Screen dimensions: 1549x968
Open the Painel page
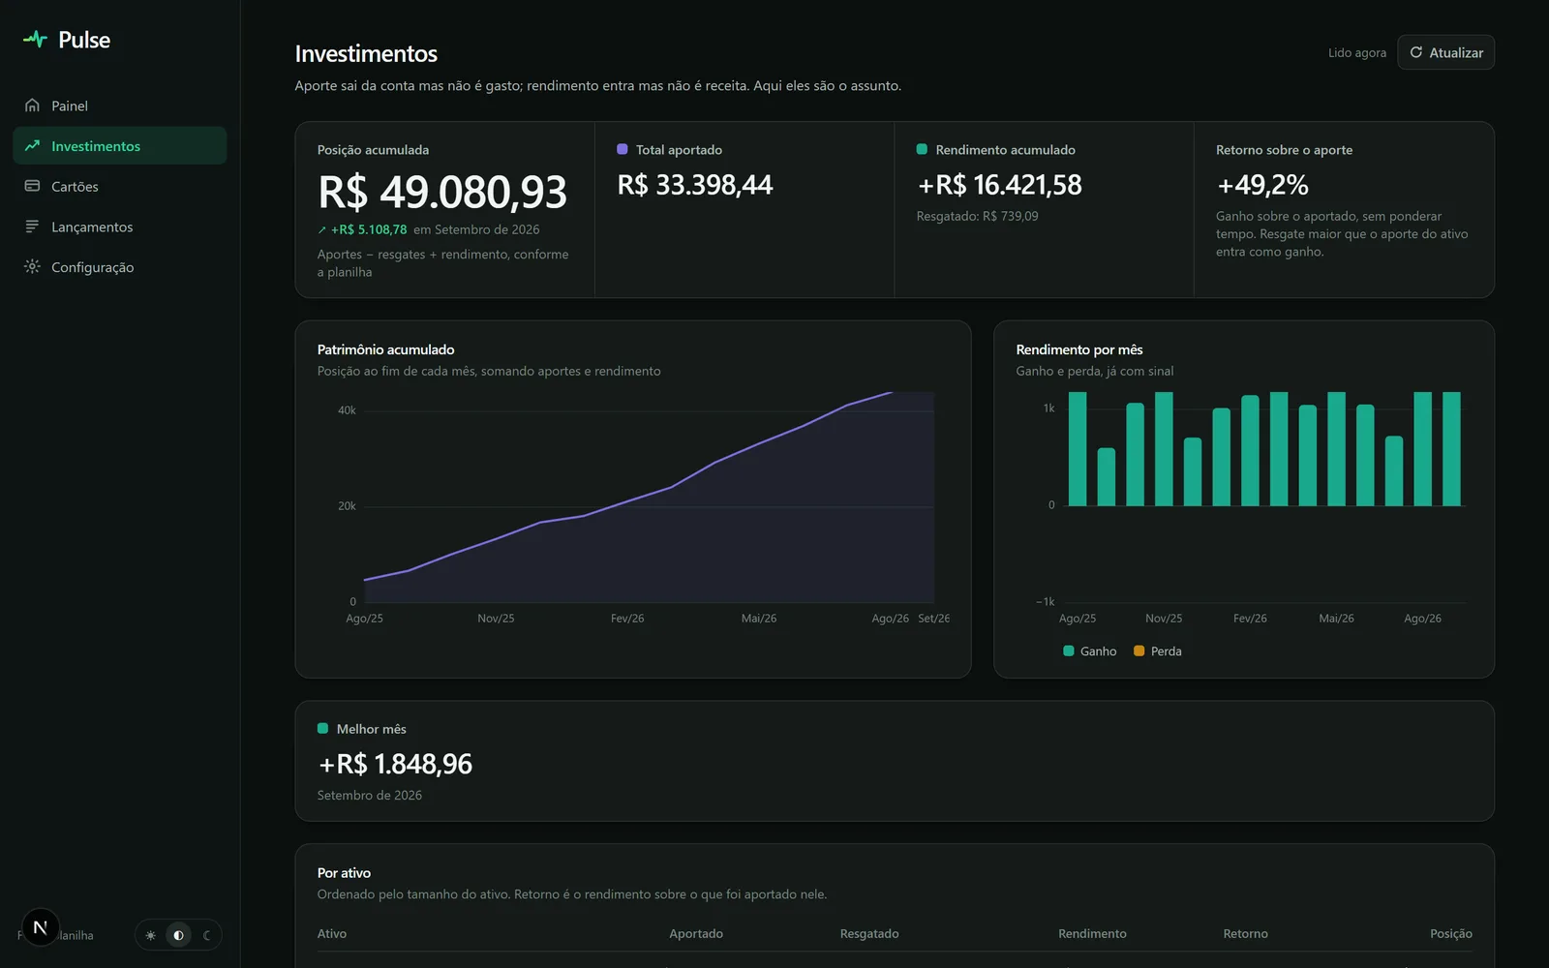click(x=120, y=106)
